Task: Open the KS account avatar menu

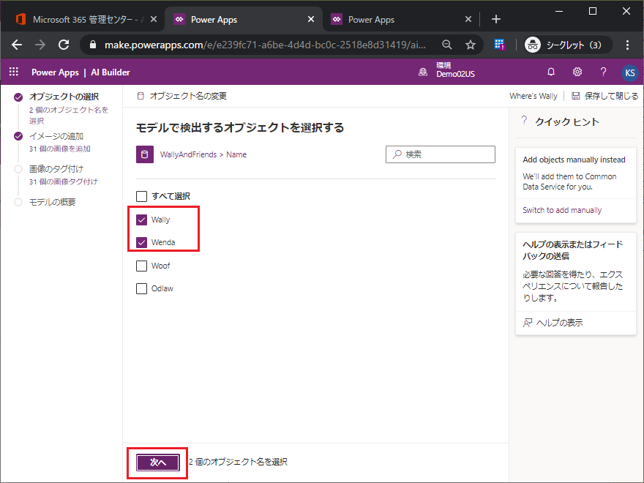Action: pos(629,72)
